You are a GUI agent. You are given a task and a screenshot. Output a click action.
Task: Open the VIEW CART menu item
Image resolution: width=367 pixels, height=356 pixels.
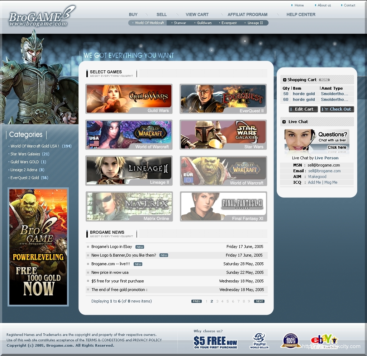(197, 15)
